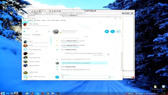Screen dimensions: 168x95
Task: Click the attach file paperclip button
Action: click(x=57, y=77)
